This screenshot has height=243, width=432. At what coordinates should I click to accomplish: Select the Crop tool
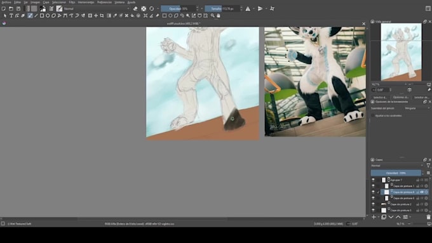[x=102, y=16]
